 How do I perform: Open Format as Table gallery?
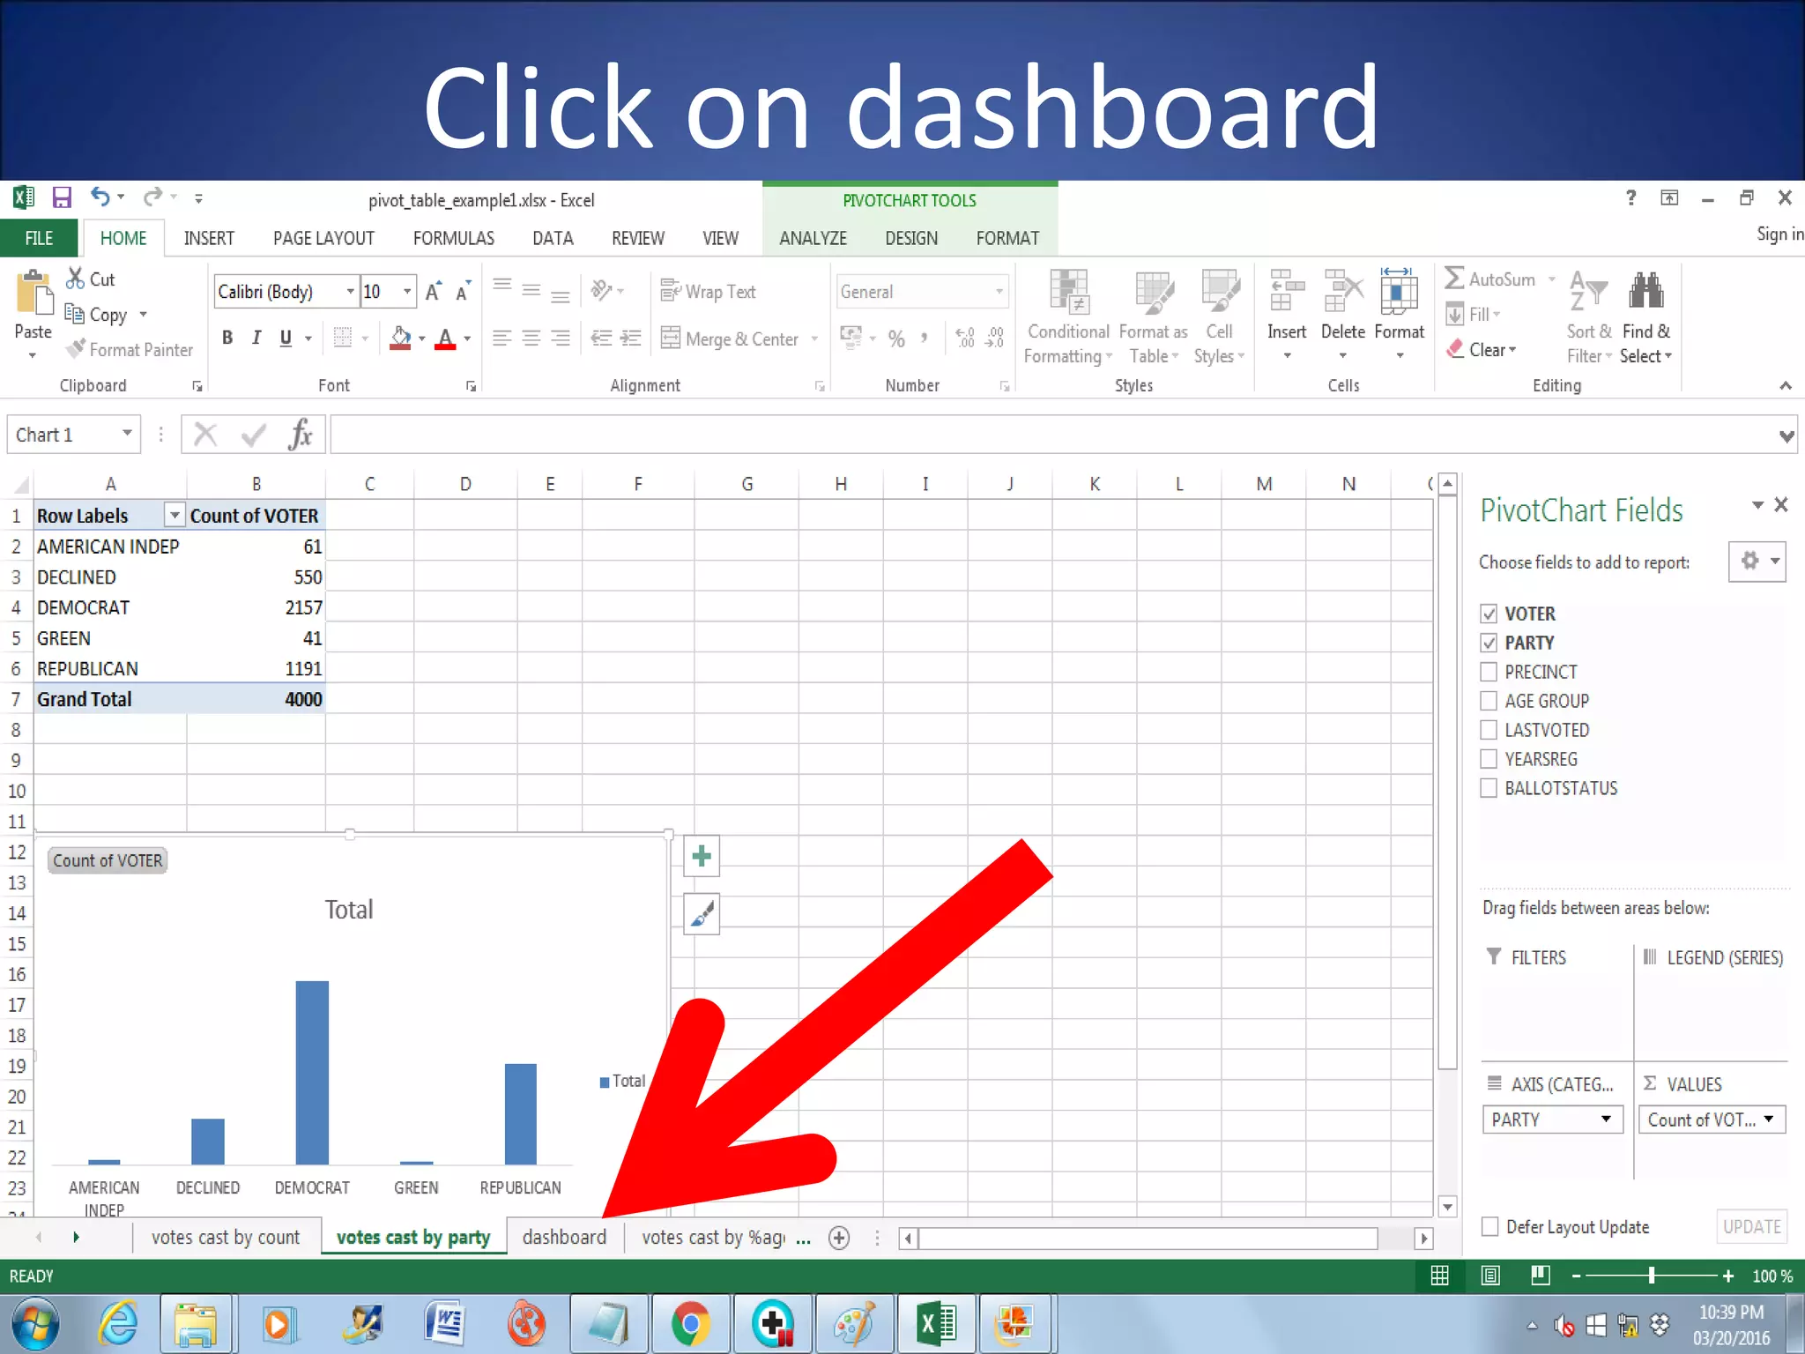pyautogui.click(x=1153, y=317)
